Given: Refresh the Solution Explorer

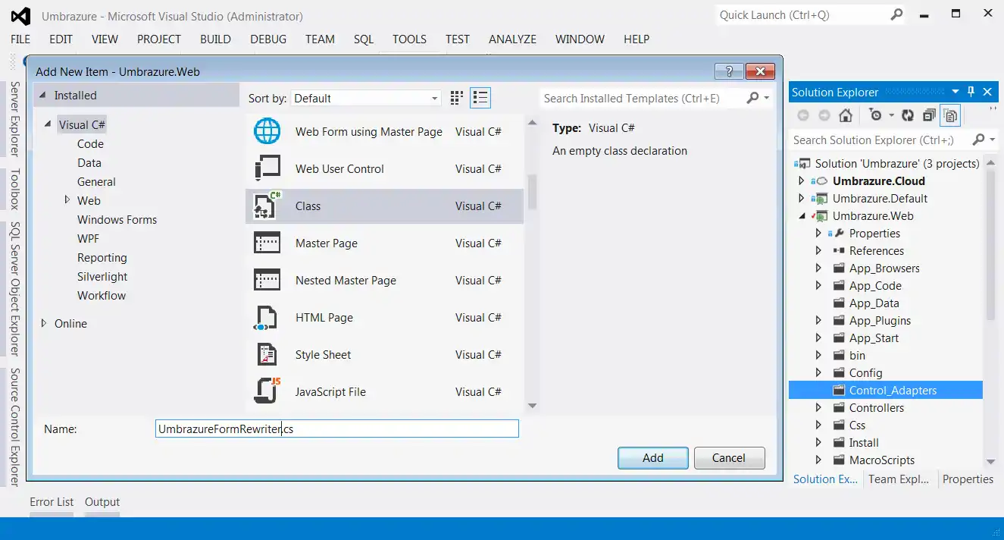Looking at the screenshot, I should 908,115.
